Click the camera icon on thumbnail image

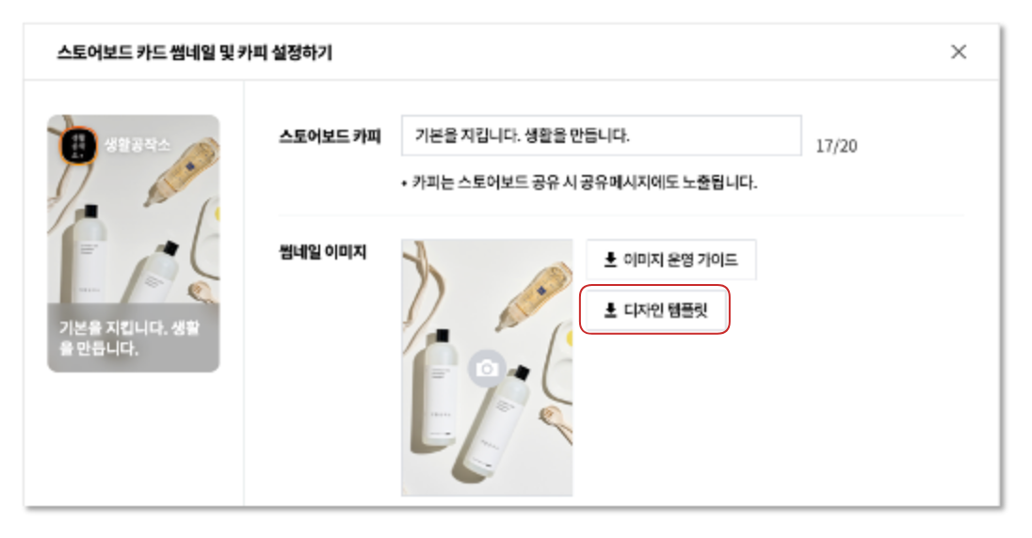click(487, 369)
